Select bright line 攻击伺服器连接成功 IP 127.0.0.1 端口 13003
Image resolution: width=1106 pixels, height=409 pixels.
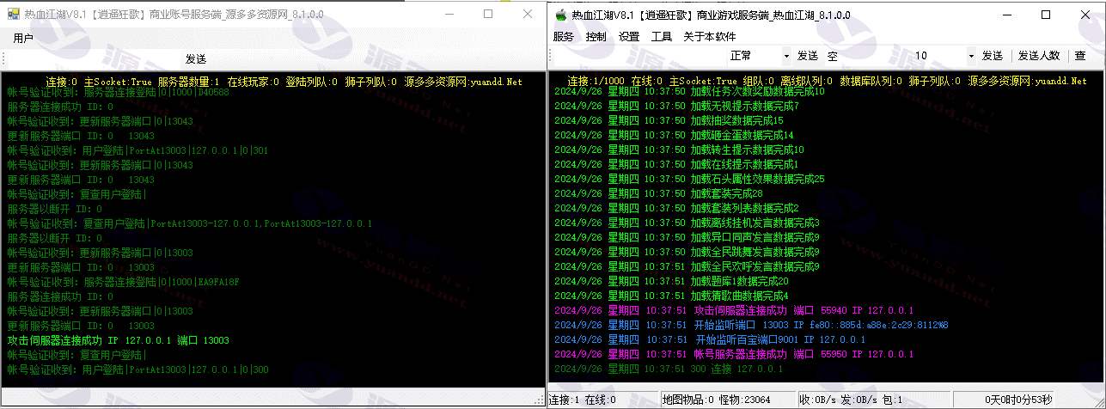pyautogui.click(x=119, y=340)
